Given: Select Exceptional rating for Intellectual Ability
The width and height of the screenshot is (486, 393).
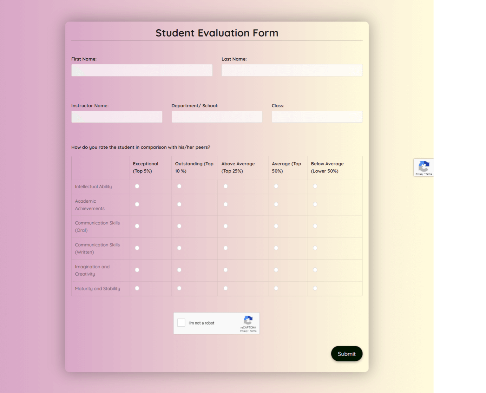Looking at the screenshot, I should [x=137, y=186].
